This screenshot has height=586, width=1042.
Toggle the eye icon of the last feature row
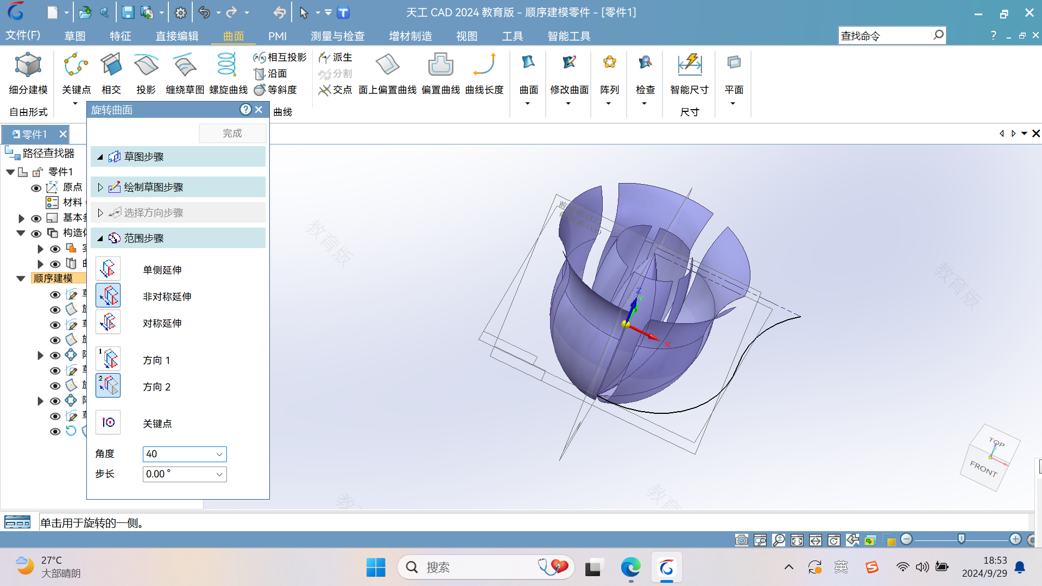point(55,431)
